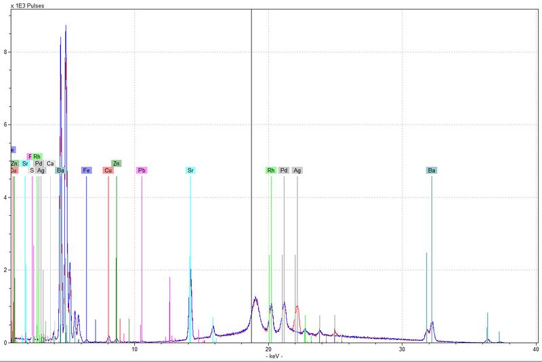Image resolution: width=542 pixels, height=362 pixels.
Task: Click the vertical cursor line near 19 keV
Action: (251, 176)
